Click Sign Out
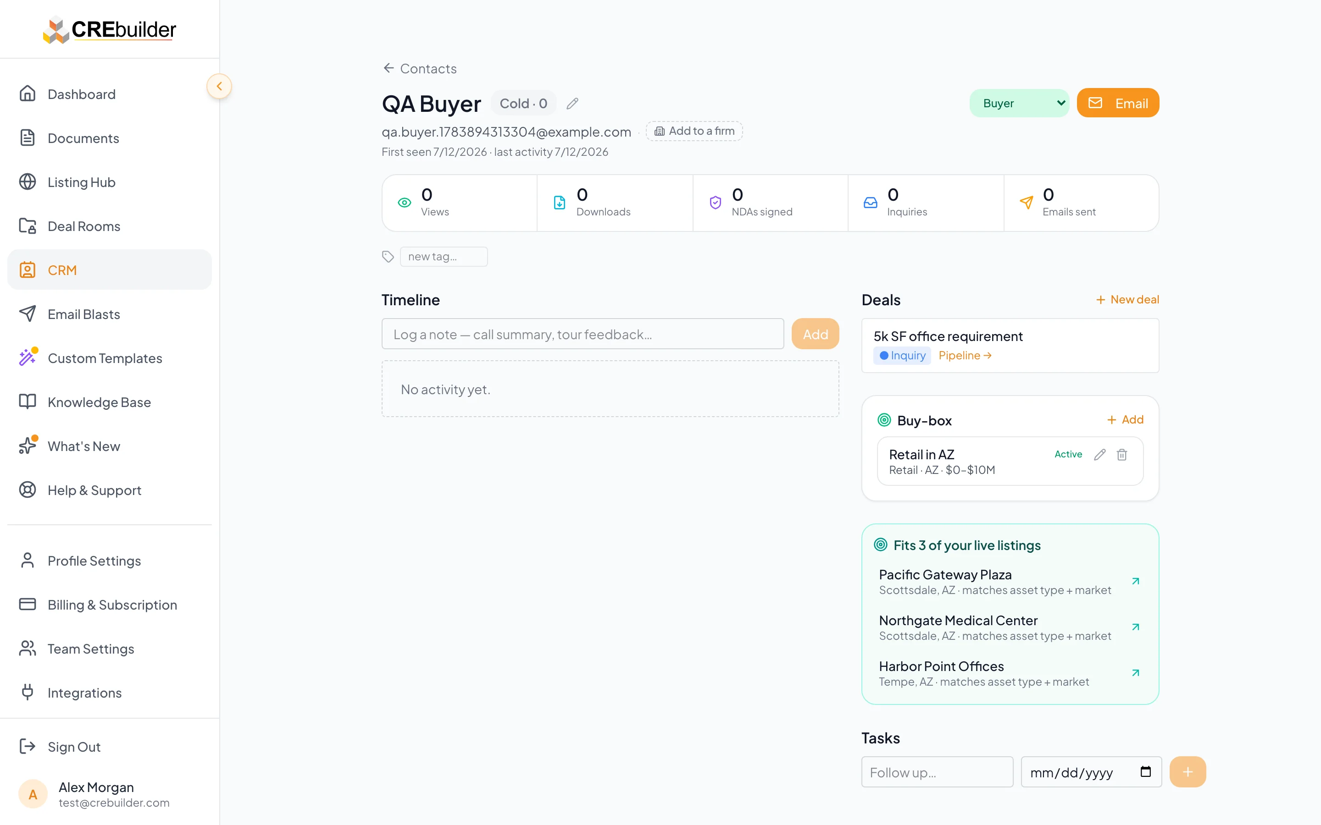Viewport: 1321px width, 825px height. 109,747
